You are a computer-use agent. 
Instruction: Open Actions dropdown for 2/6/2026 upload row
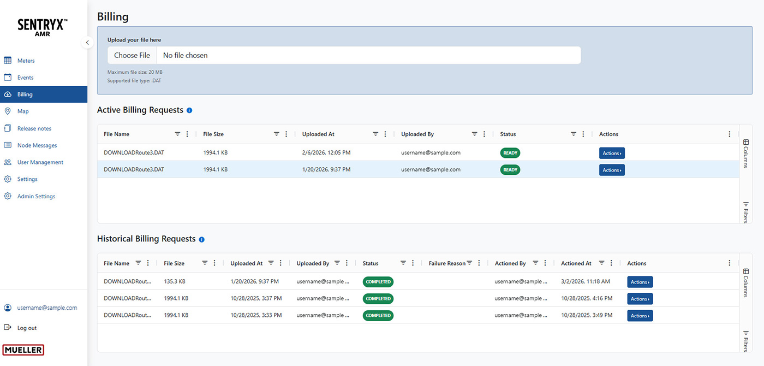612,153
